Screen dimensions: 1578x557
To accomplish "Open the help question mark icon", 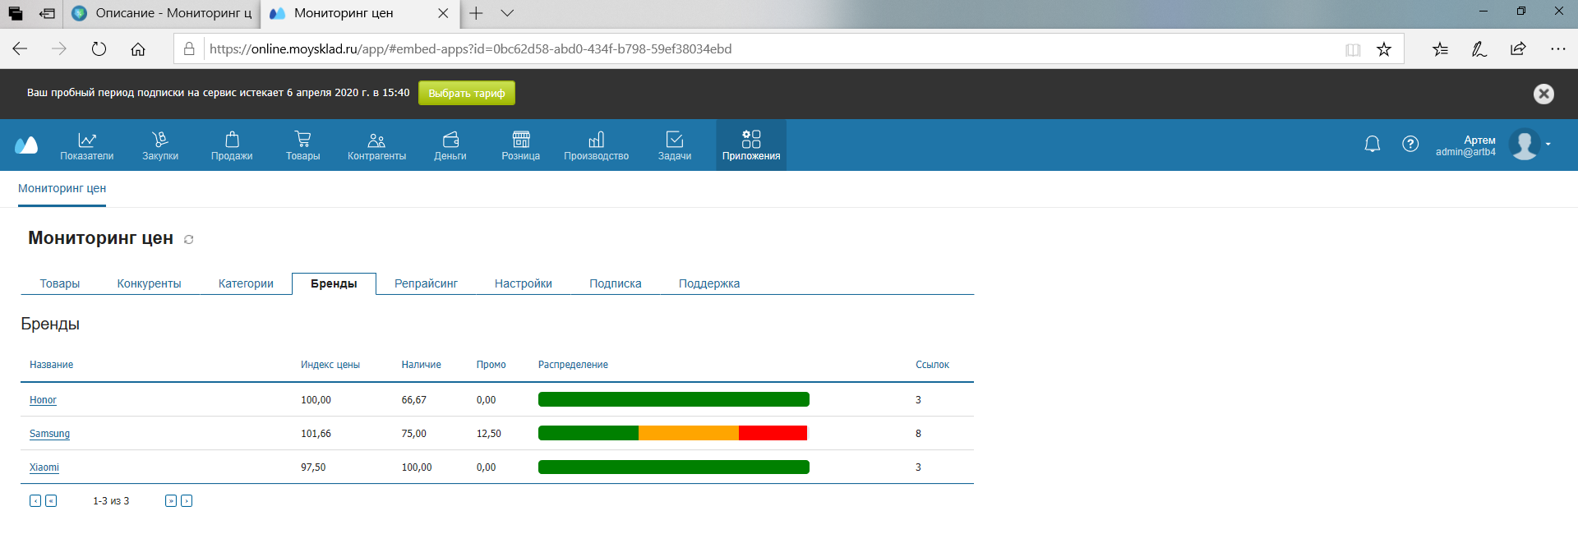I will tap(1410, 144).
